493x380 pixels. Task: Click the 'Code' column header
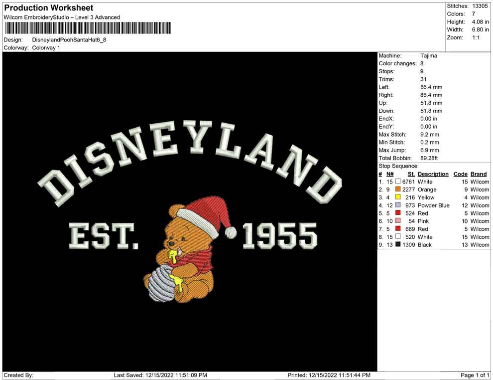point(460,174)
